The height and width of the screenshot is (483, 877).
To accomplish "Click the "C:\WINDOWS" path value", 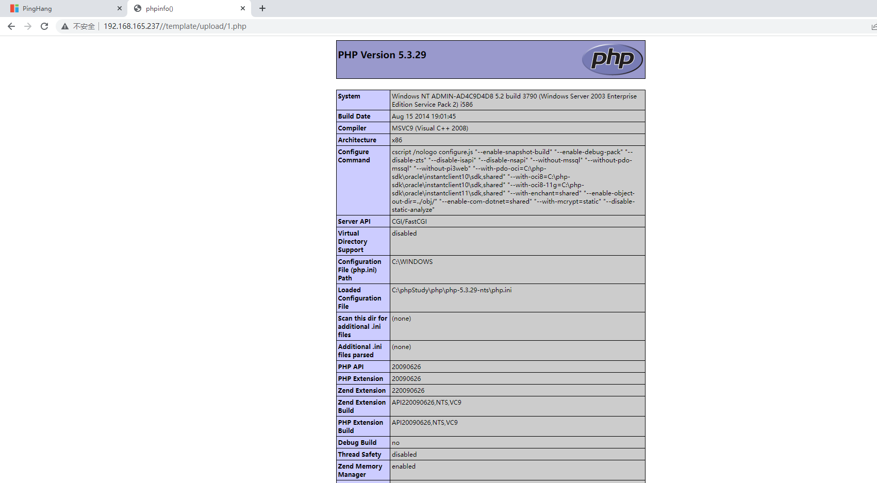I will [x=412, y=262].
